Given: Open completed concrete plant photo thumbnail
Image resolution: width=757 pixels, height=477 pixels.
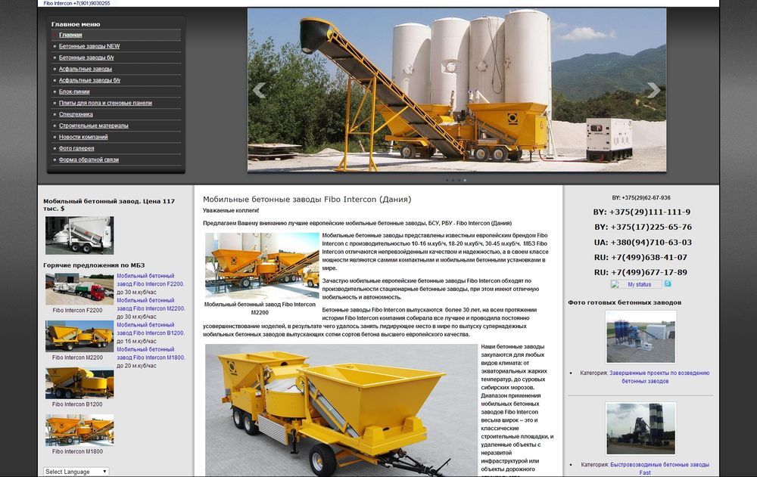Looking at the screenshot, I should (x=640, y=336).
